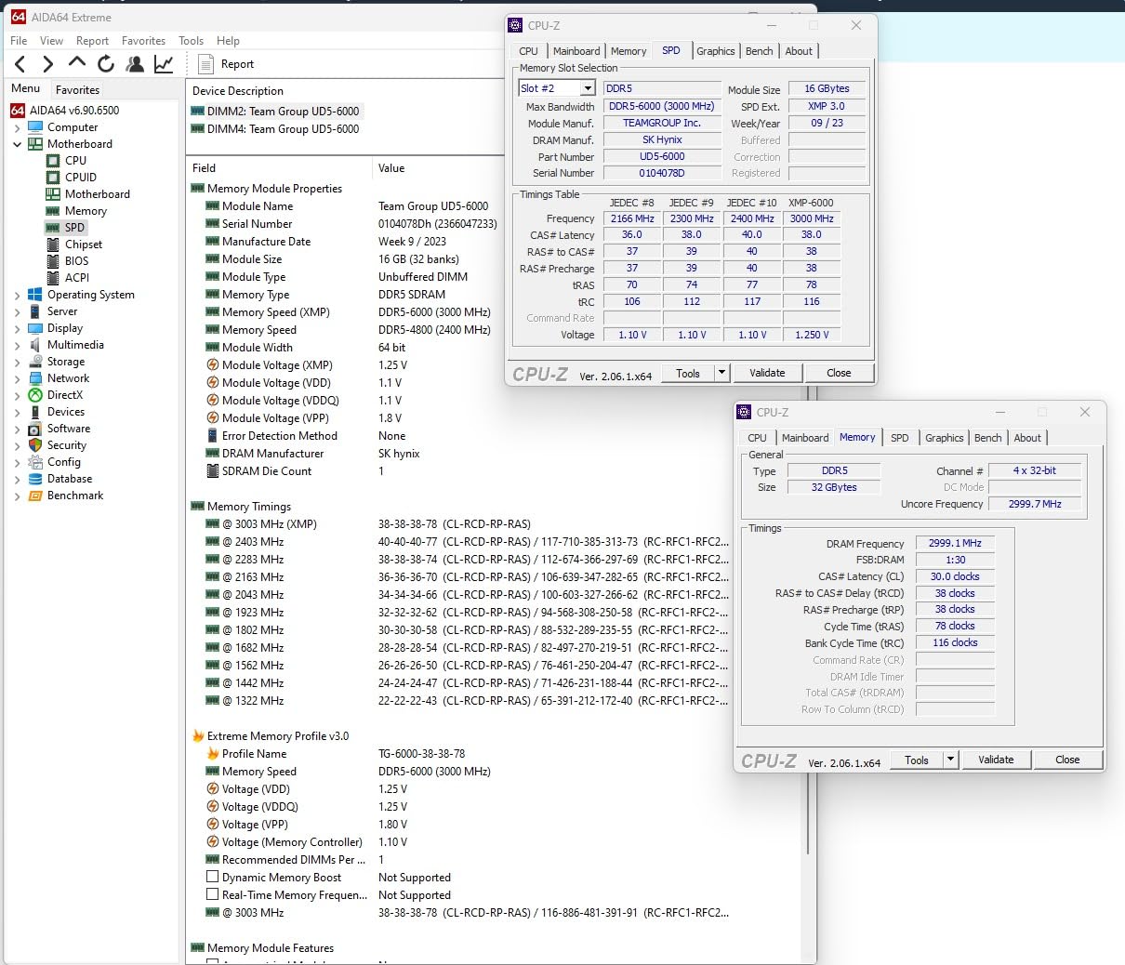Open the File menu in AIDA64
The width and height of the screenshot is (1125, 965).
[x=19, y=41]
